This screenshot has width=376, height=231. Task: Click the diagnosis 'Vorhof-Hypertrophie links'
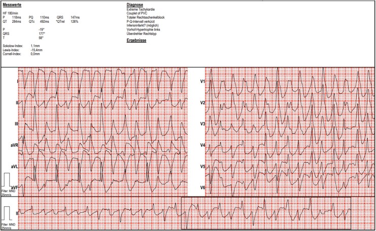coord(143,30)
